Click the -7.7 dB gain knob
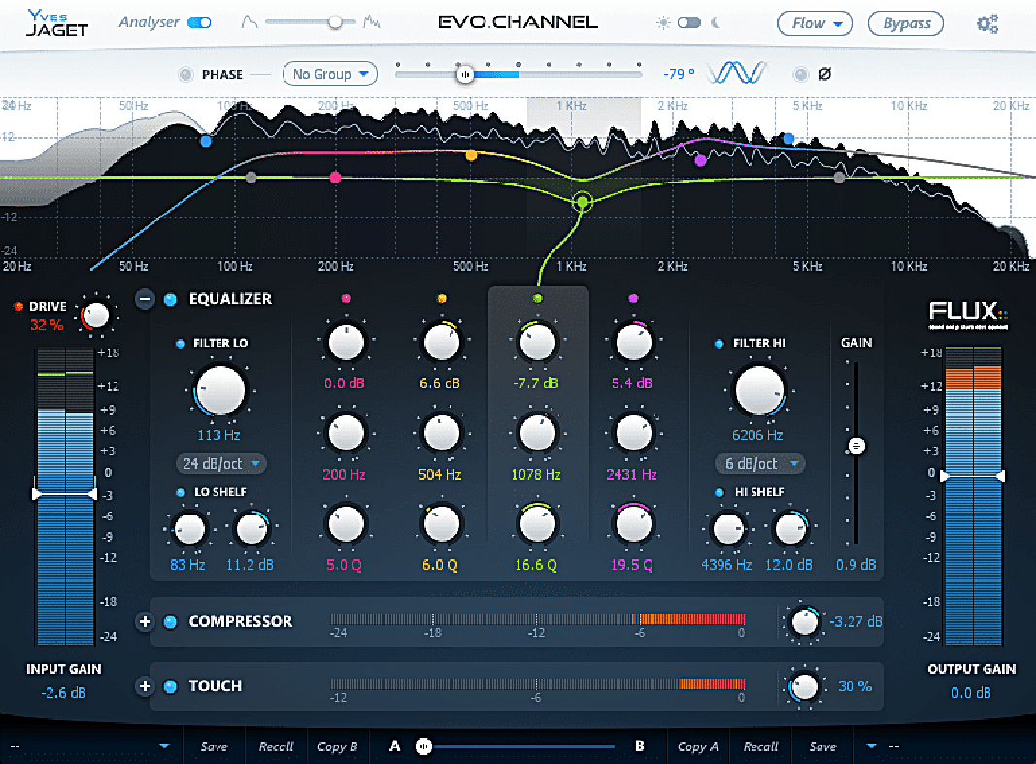Viewport: 1036px width, 764px height. pos(537,342)
